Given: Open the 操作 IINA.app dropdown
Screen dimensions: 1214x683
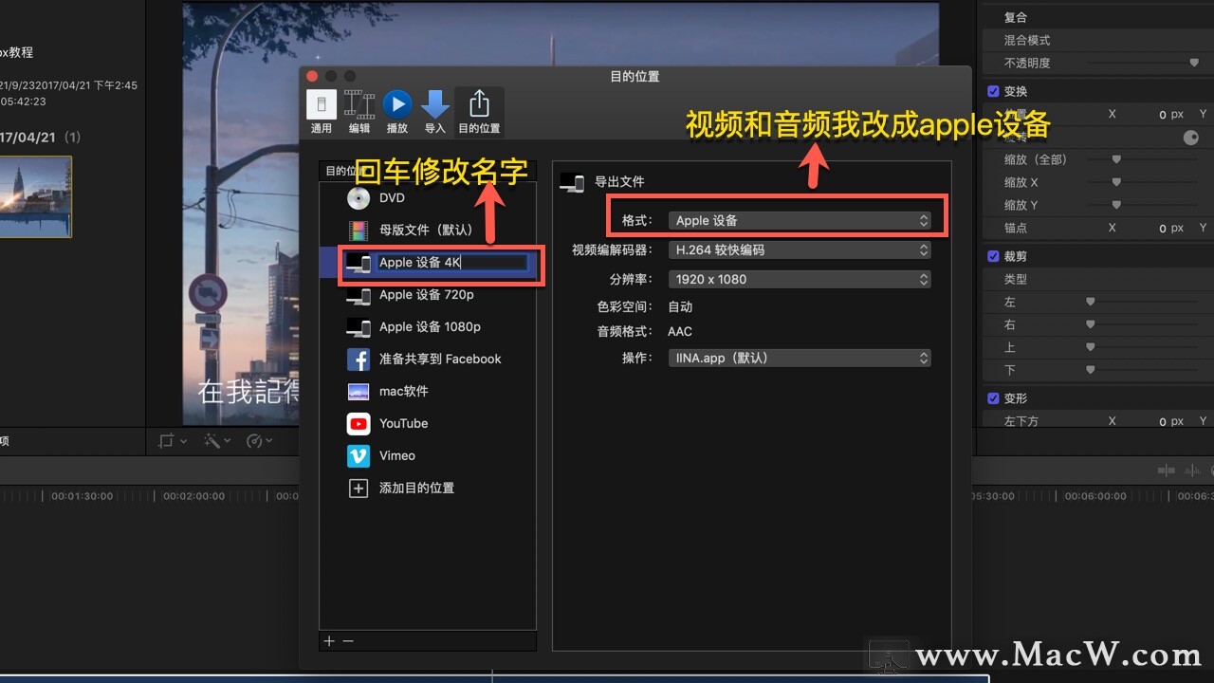Looking at the screenshot, I should 800,359.
